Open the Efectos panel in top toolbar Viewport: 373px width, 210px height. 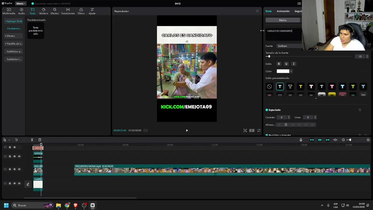coord(54,11)
